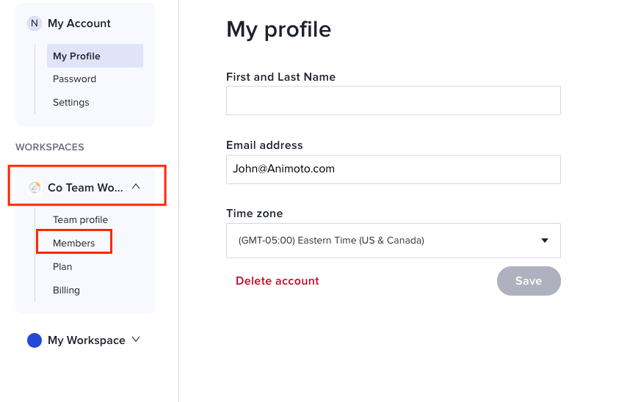641x402 pixels.
Task: Open the My Profile menu item
Action: [76, 56]
